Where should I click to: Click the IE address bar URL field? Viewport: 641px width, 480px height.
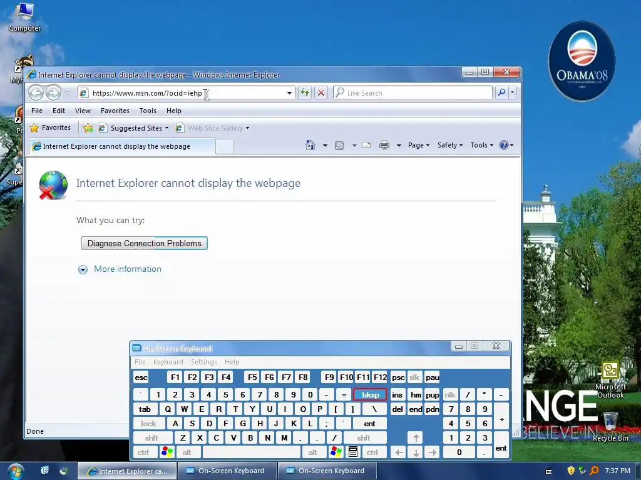(186, 93)
